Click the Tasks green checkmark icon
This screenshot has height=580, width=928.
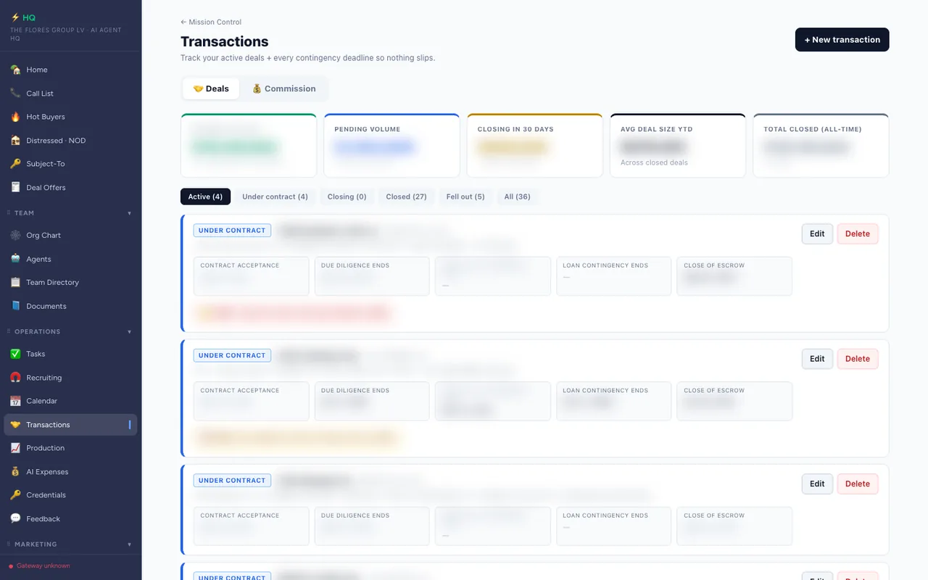click(x=15, y=354)
